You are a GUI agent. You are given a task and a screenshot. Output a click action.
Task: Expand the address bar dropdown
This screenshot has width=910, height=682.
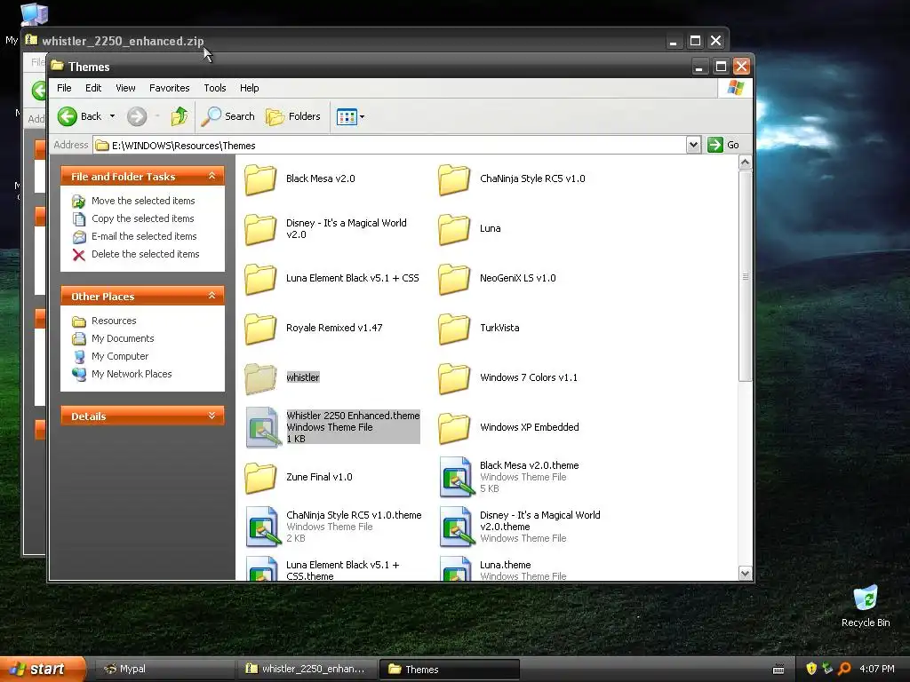pyautogui.click(x=693, y=145)
